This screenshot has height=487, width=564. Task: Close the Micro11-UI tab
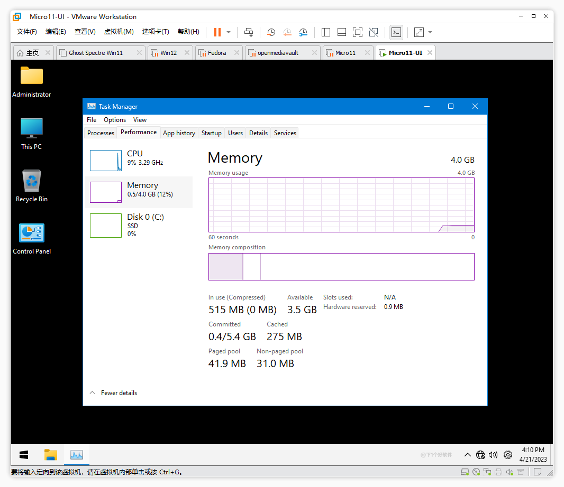(x=430, y=53)
